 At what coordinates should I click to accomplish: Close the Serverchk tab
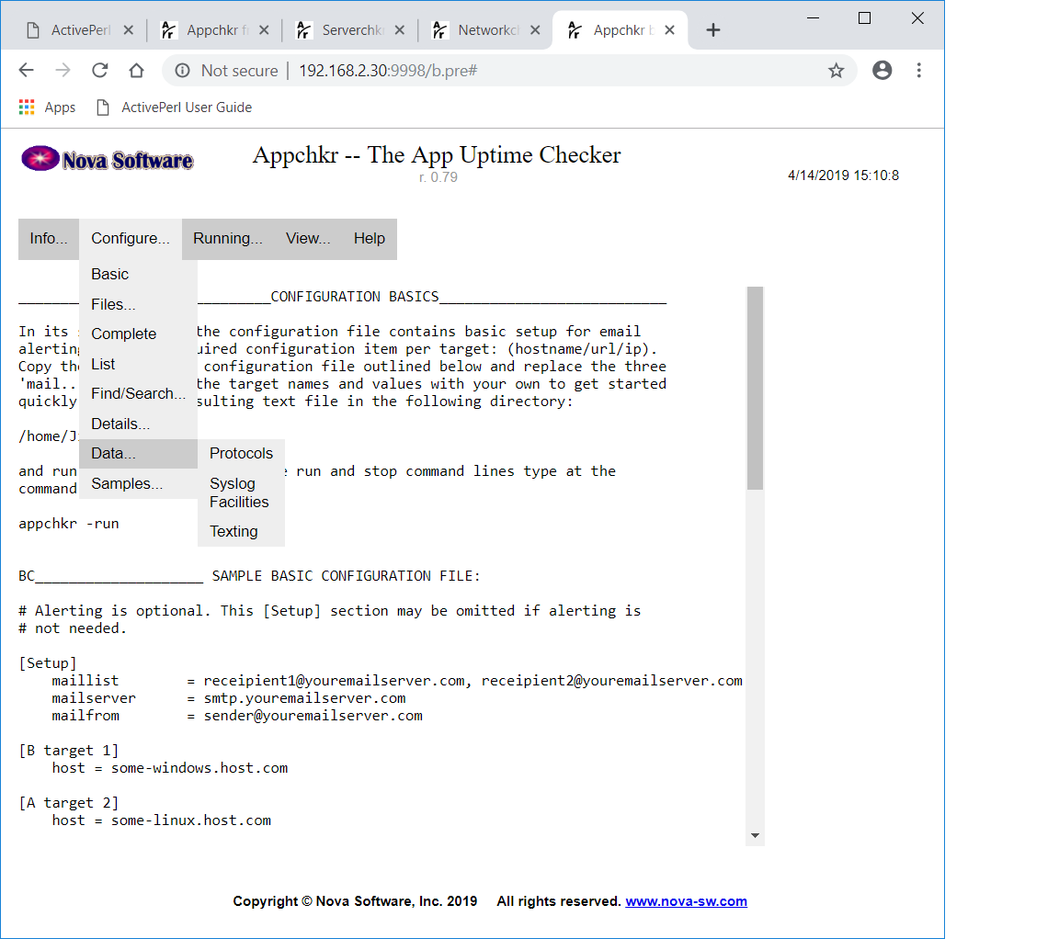click(400, 29)
